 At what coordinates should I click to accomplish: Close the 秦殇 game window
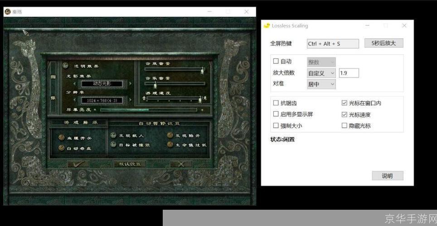246,12
